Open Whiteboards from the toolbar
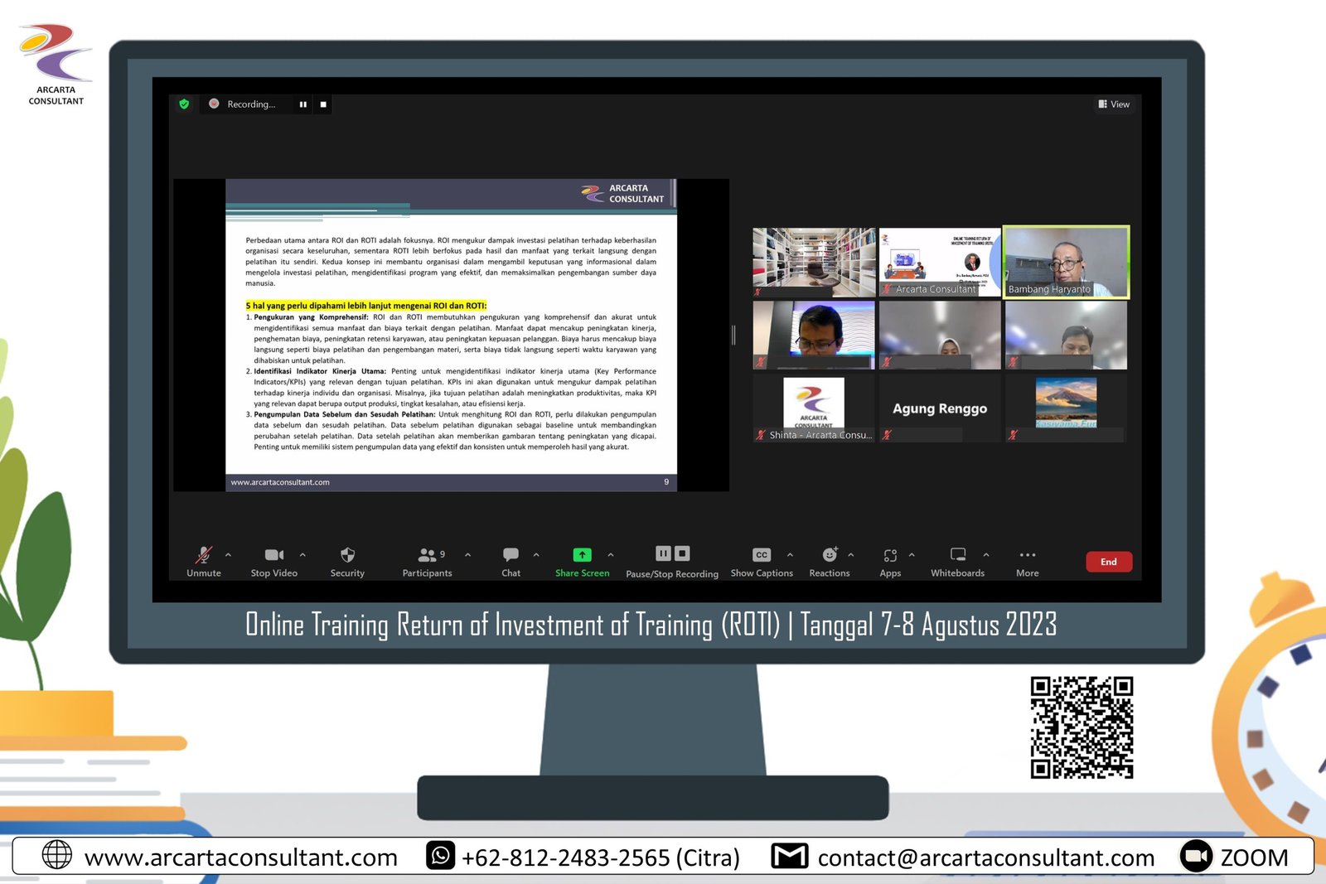The height and width of the screenshot is (884, 1326). [x=957, y=555]
